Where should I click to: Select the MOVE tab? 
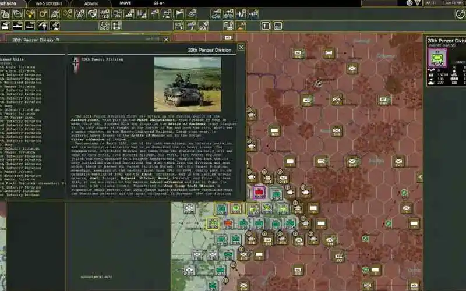[125, 3]
